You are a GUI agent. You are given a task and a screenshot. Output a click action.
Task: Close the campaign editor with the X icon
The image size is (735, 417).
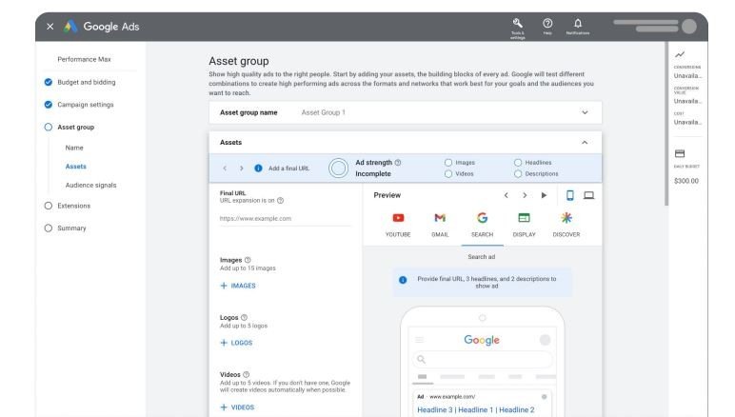(x=50, y=27)
